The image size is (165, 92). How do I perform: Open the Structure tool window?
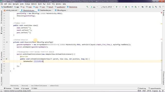pyautogui.click(x=1, y=81)
